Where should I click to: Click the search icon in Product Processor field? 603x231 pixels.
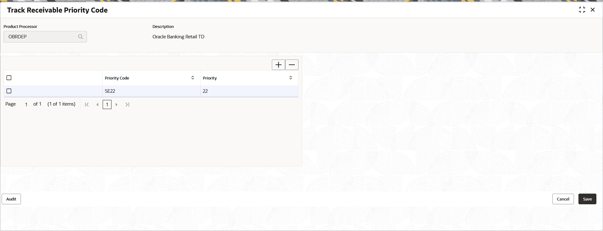click(81, 37)
